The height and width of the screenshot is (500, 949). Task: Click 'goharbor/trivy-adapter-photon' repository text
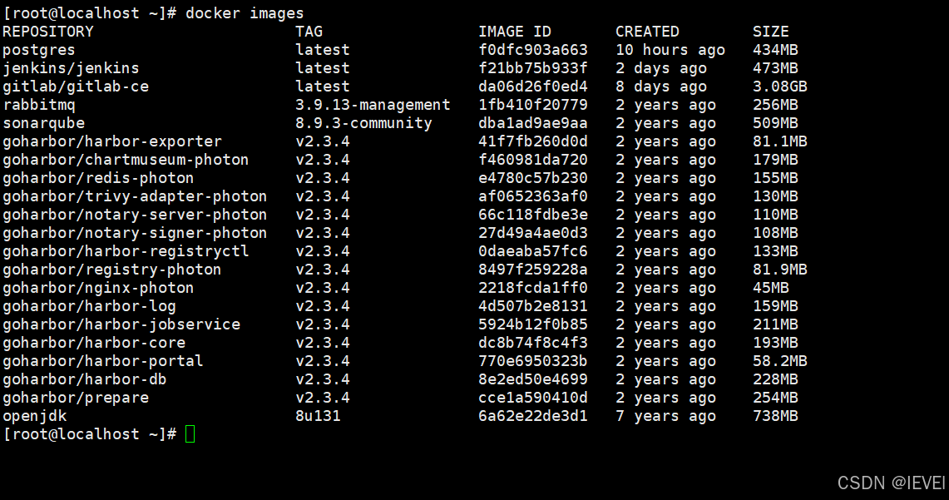click(x=135, y=196)
